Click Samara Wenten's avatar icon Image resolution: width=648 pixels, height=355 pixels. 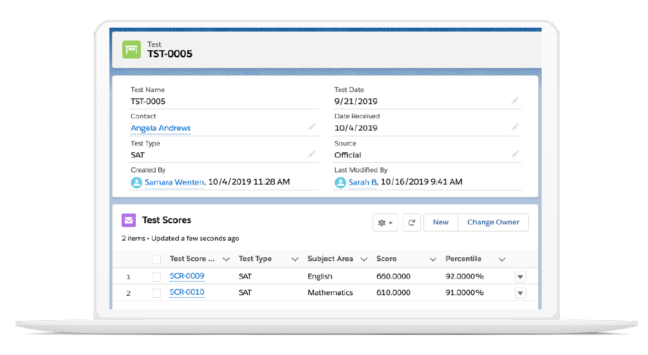coord(136,183)
